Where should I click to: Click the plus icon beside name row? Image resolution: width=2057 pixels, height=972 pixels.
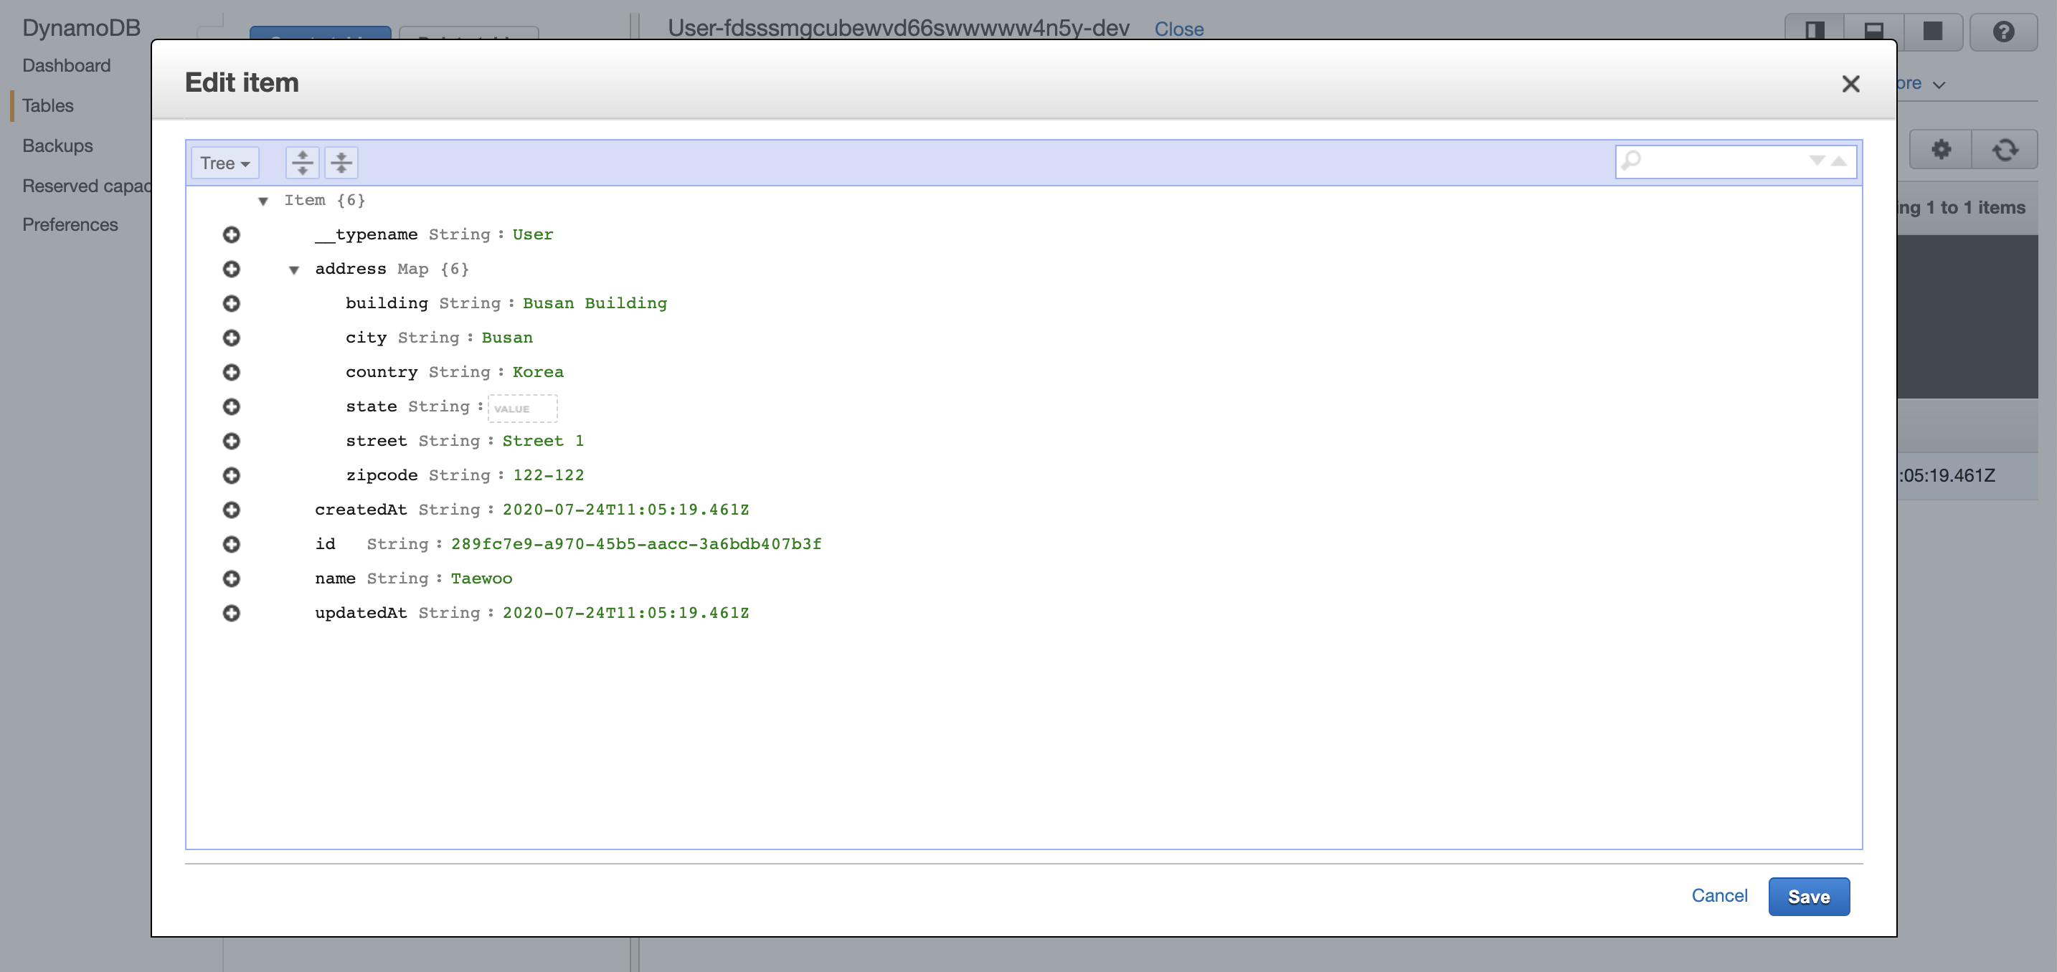[x=232, y=578]
